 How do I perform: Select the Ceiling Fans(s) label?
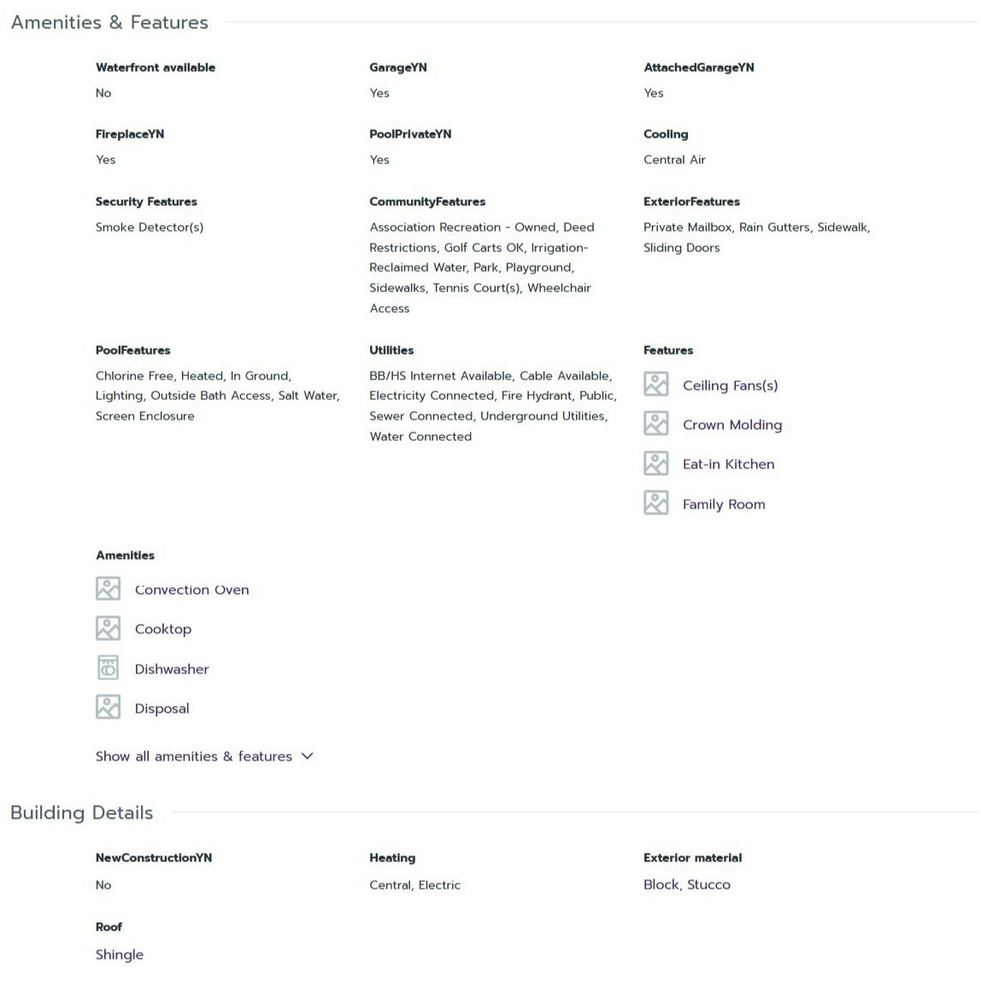[730, 385]
